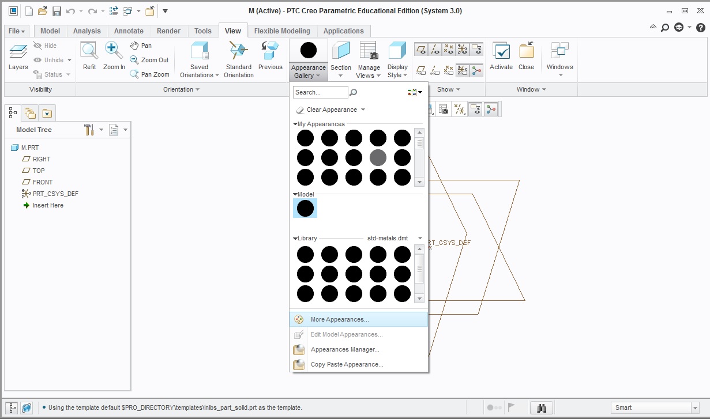
Task: Click the Close window ribbon button
Action: coord(526,57)
